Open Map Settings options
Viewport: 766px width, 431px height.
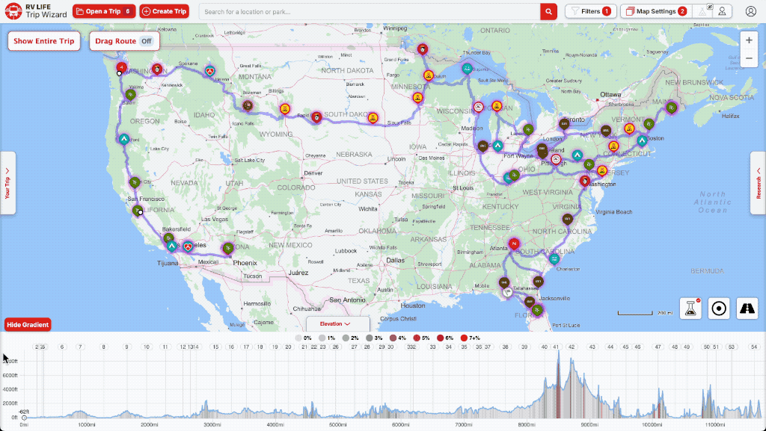[x=656, y=11]
